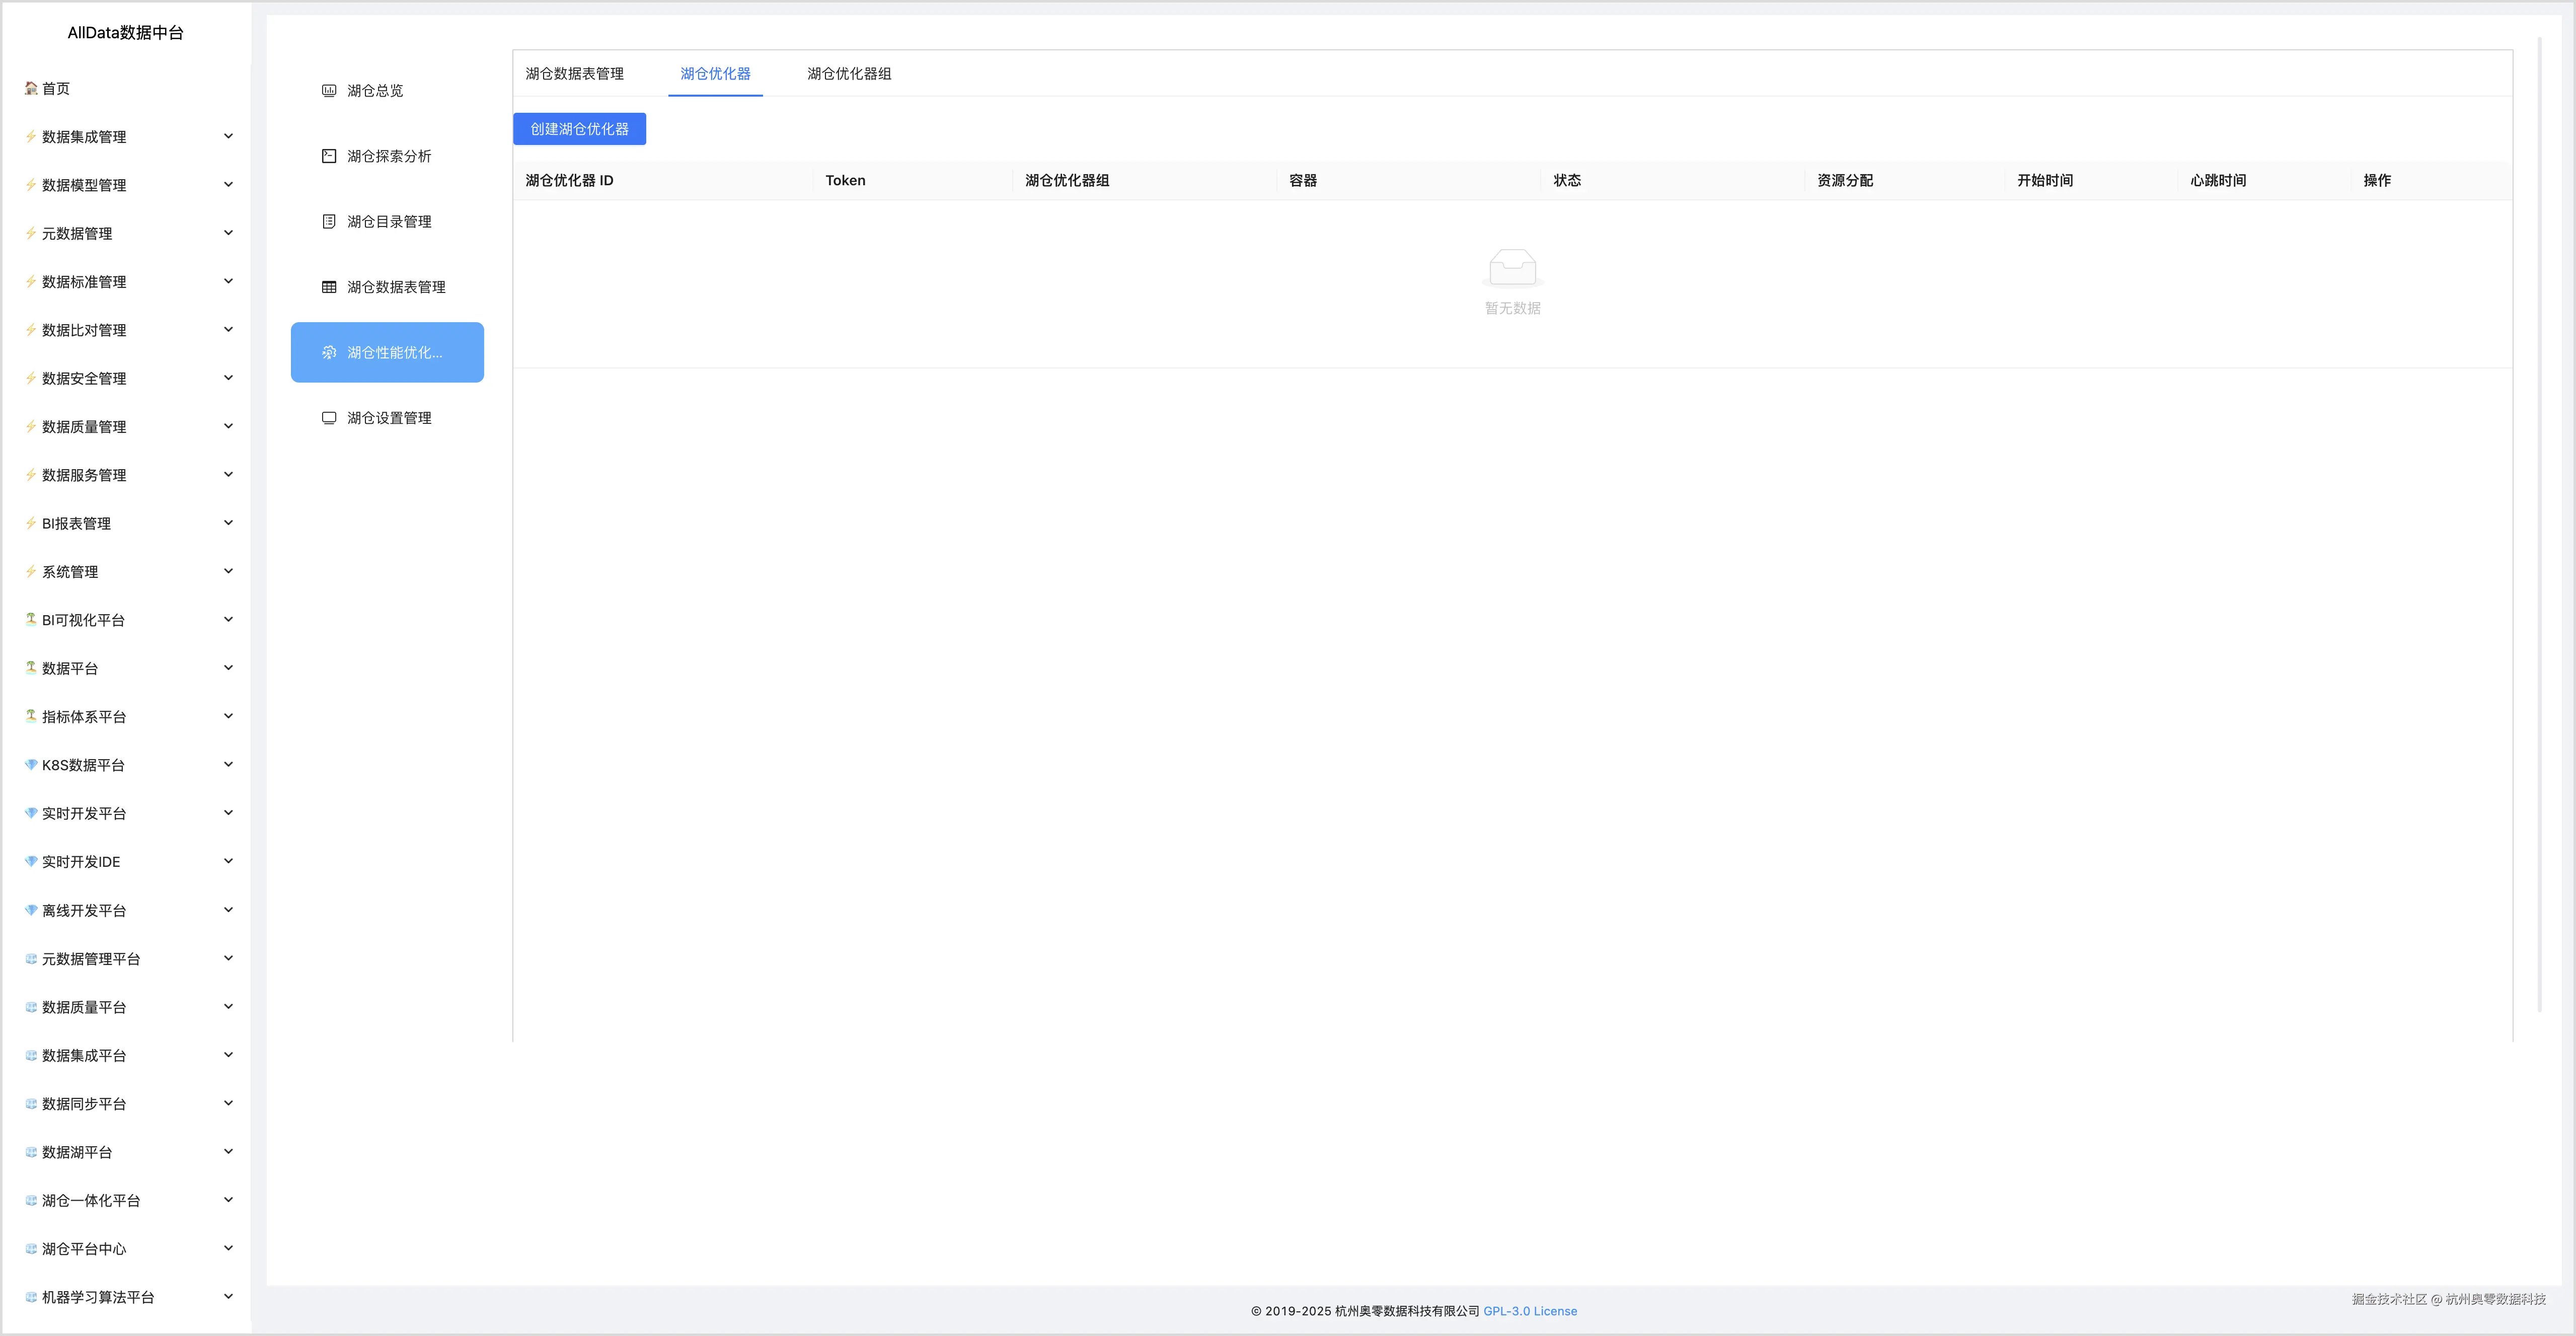This screenshot has width=2576, height=1336.
Task: Click the 湖仓设置管理 monitor icon
Action: coord(329,418)
